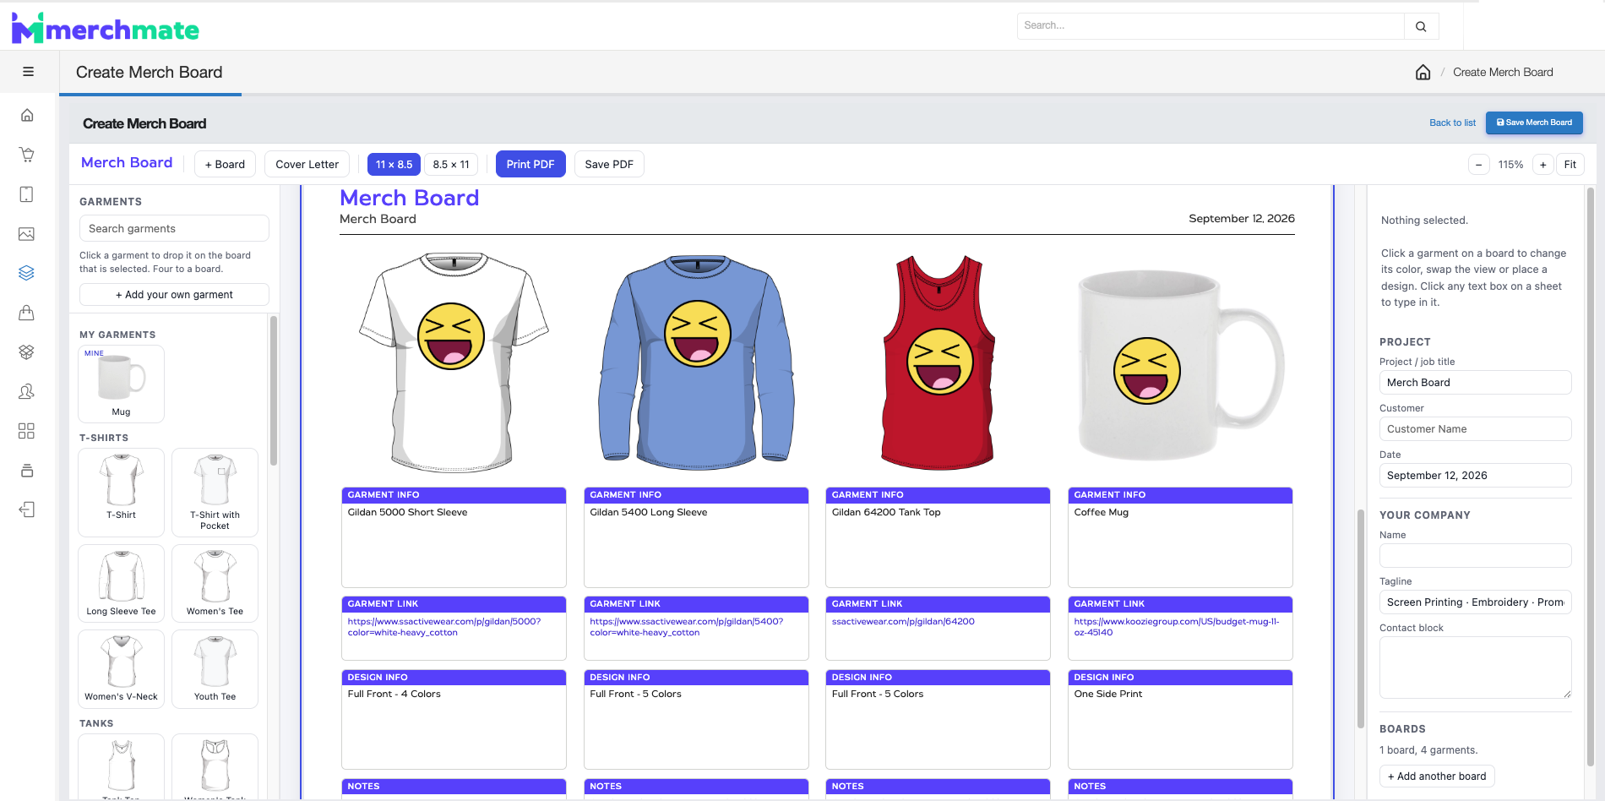Follow the Back to list link

coord(1452,123)
